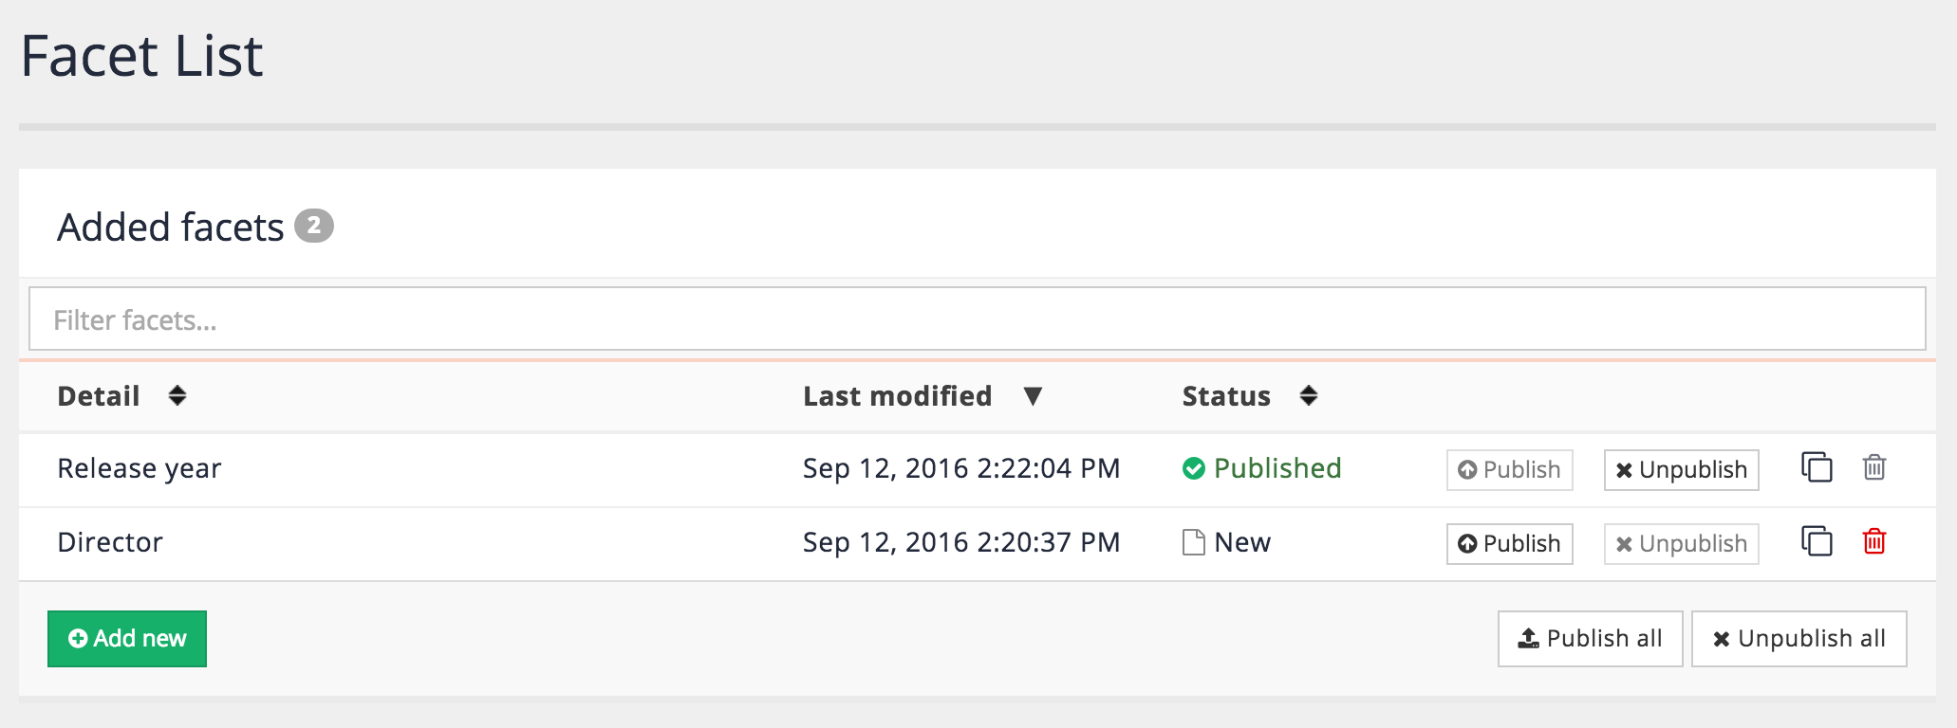The width and height of the screenshot is (1957, 728).
Task: Add a new facet
Action: (x=127, y=639)
